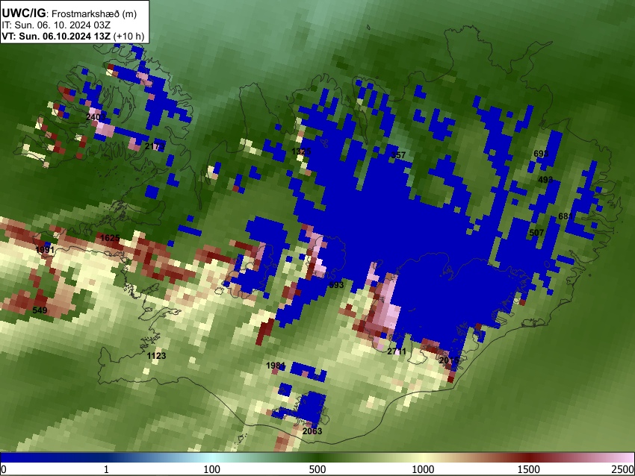Screen dimensions: 635x476
Task: Click the 'Frostmarkshæð (m)' title text
Action: coord(94,13)
